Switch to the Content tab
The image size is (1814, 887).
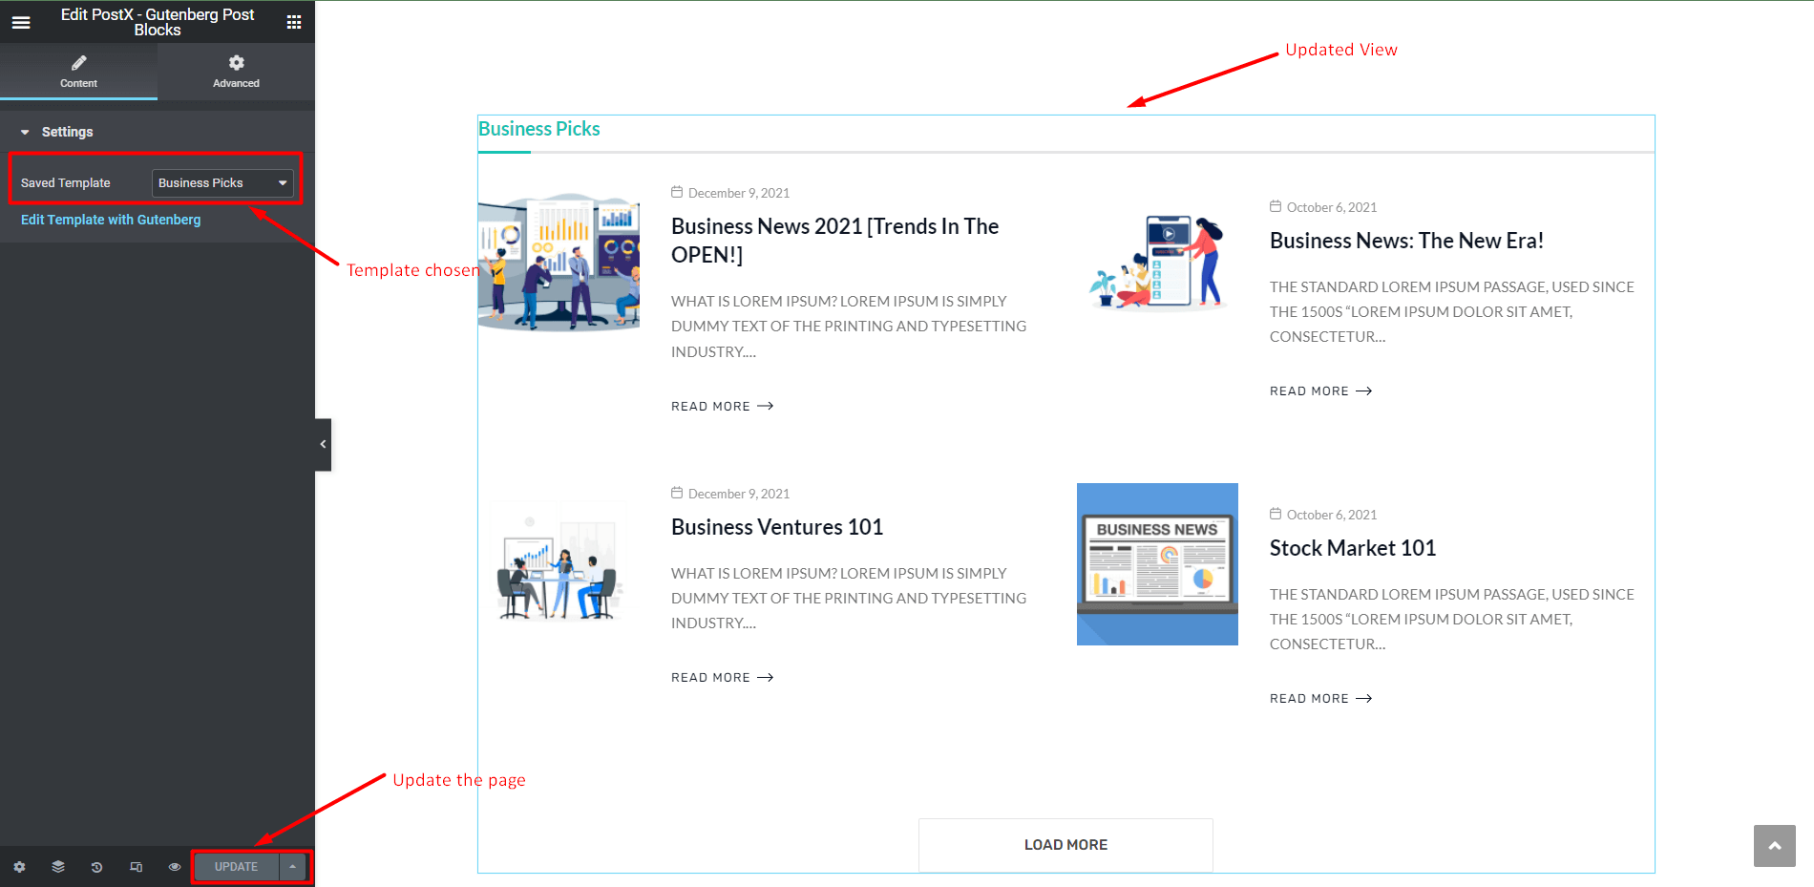click(x=78, y=72)
